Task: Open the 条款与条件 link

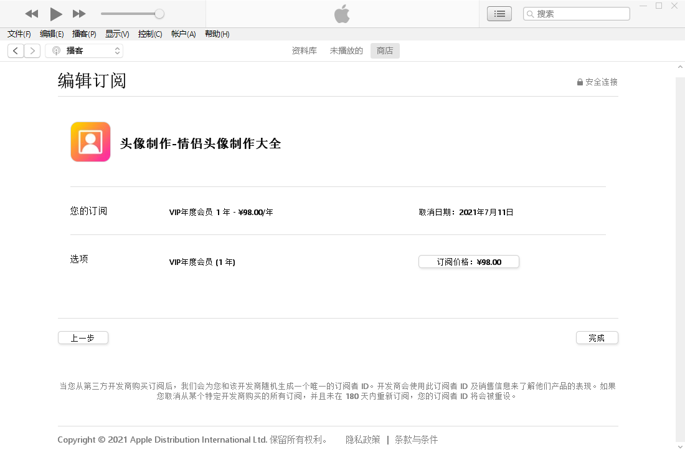Action: pos(416,440)
